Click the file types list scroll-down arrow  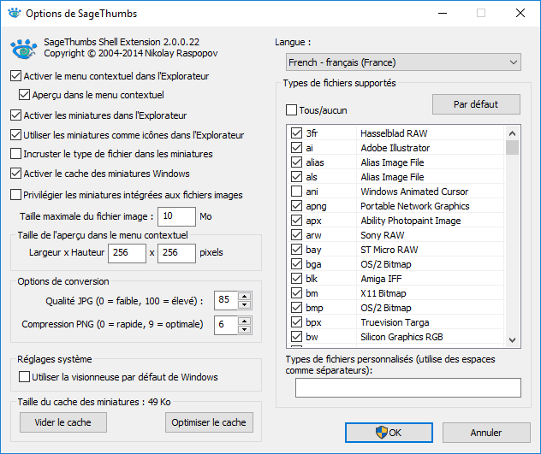tap(513, 340)
